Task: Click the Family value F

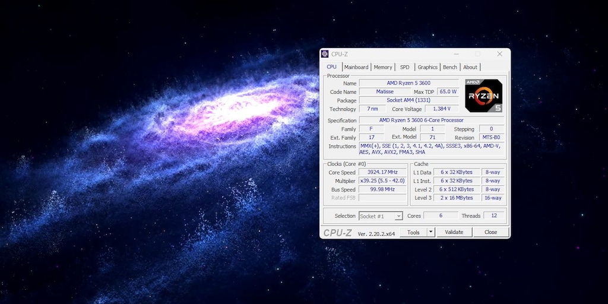Action: pyautogui.click(x=372, y=129)
